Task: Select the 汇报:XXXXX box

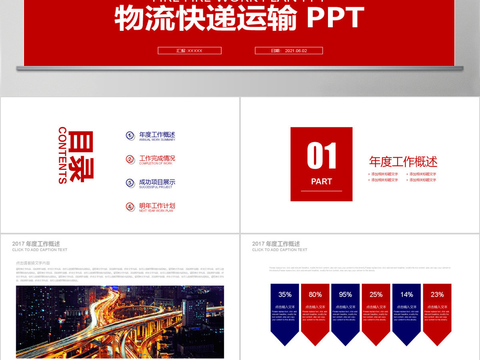Action: pos(190,50)
